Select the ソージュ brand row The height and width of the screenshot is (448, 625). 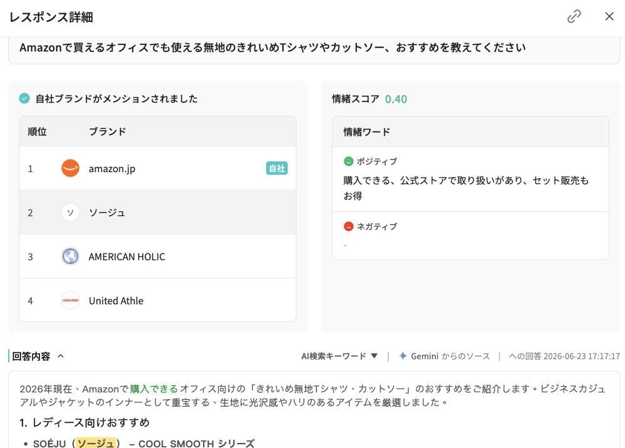point(157,212)
